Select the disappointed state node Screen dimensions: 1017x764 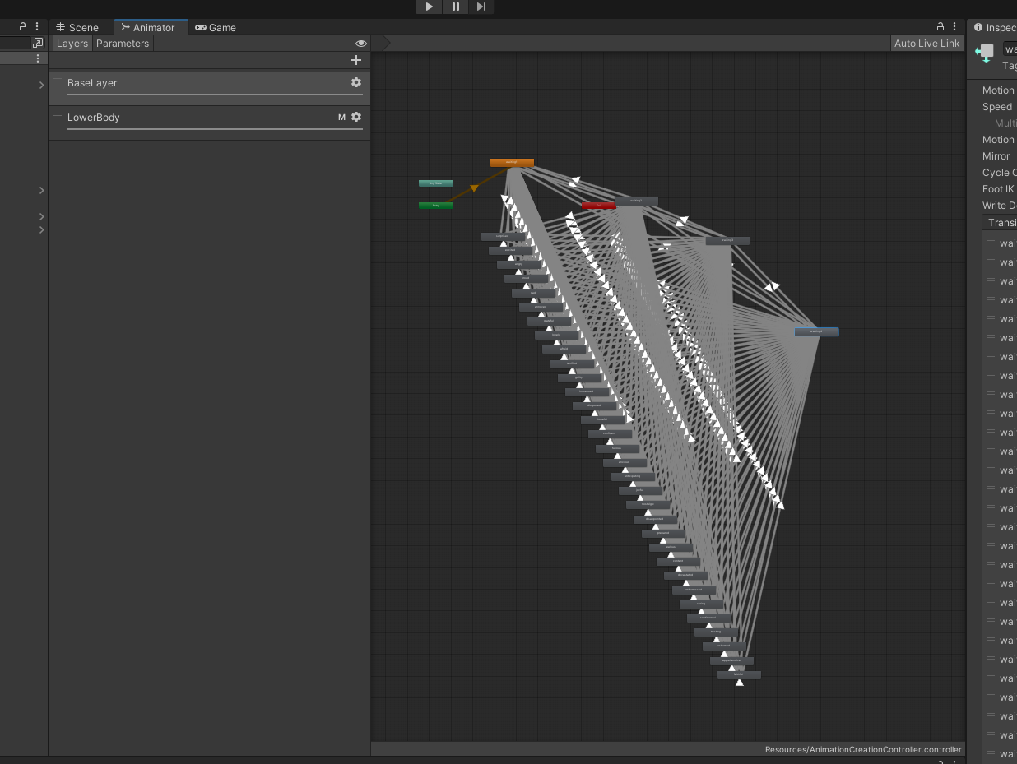click(x=655, y=518)
